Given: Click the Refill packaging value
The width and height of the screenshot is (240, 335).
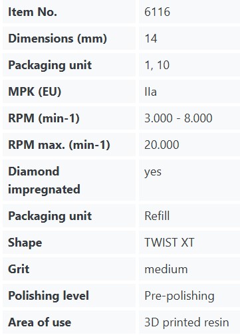Looking at the screenshot, I should click(x=157, y=216).
